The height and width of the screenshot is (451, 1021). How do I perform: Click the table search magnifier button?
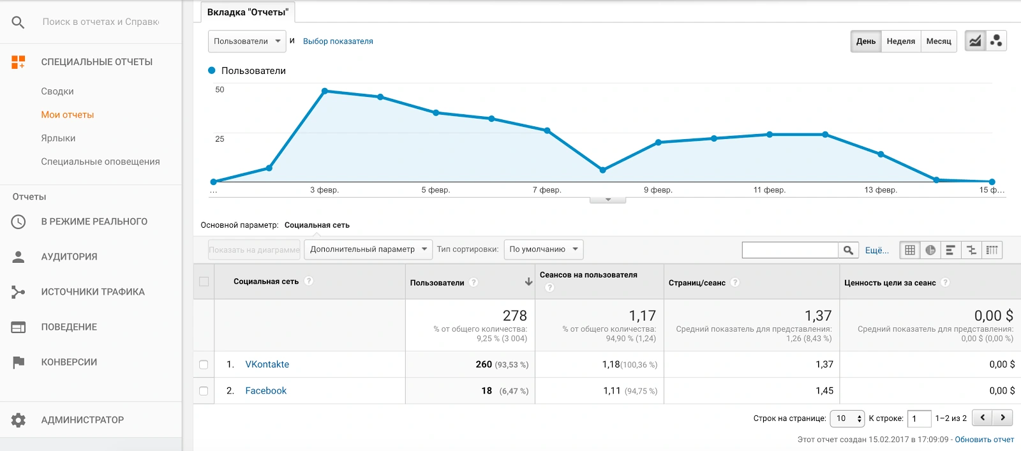[x=848, y=250]
